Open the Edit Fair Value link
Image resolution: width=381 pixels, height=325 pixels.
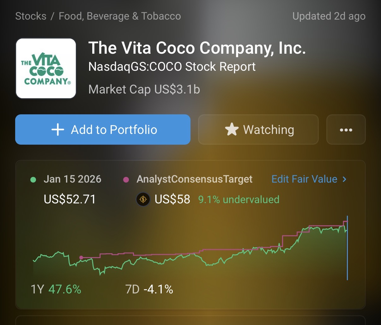(x=305, y=179)
